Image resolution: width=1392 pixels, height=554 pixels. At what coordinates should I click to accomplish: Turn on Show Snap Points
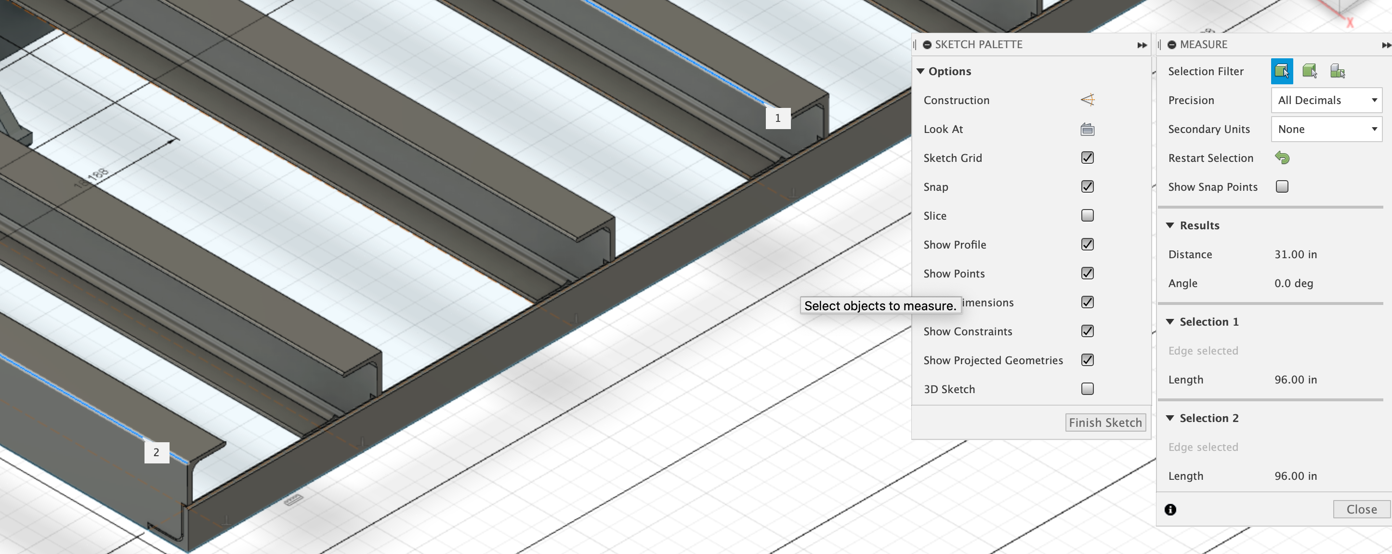[x=1282, y=186]
